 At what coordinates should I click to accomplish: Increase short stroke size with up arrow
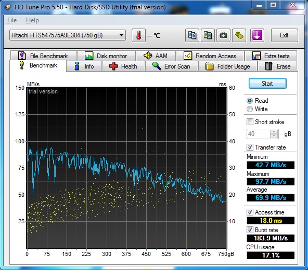pos(274,131)
